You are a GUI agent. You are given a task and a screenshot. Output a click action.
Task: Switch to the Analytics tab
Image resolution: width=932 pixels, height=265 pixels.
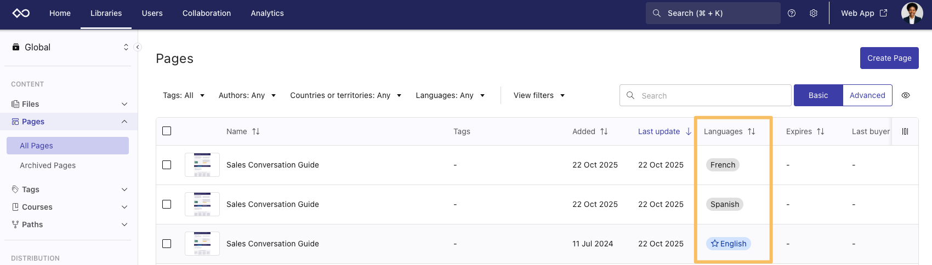(267, 13)
